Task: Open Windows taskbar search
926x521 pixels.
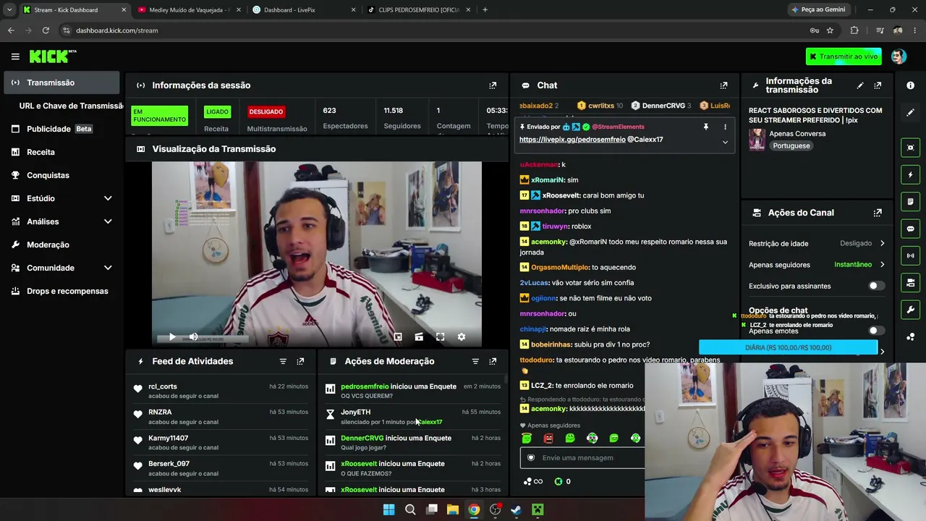Action: click(410, 509)
